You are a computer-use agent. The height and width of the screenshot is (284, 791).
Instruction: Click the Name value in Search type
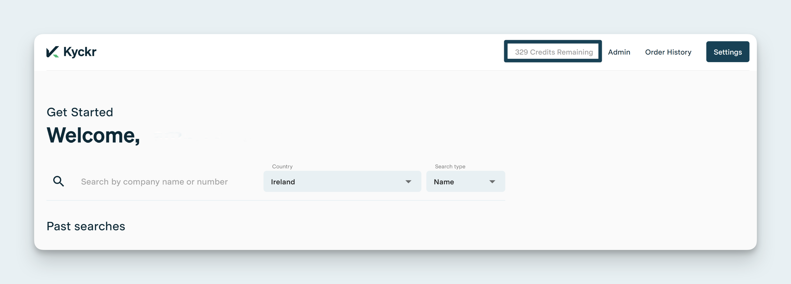click(443, 182)
